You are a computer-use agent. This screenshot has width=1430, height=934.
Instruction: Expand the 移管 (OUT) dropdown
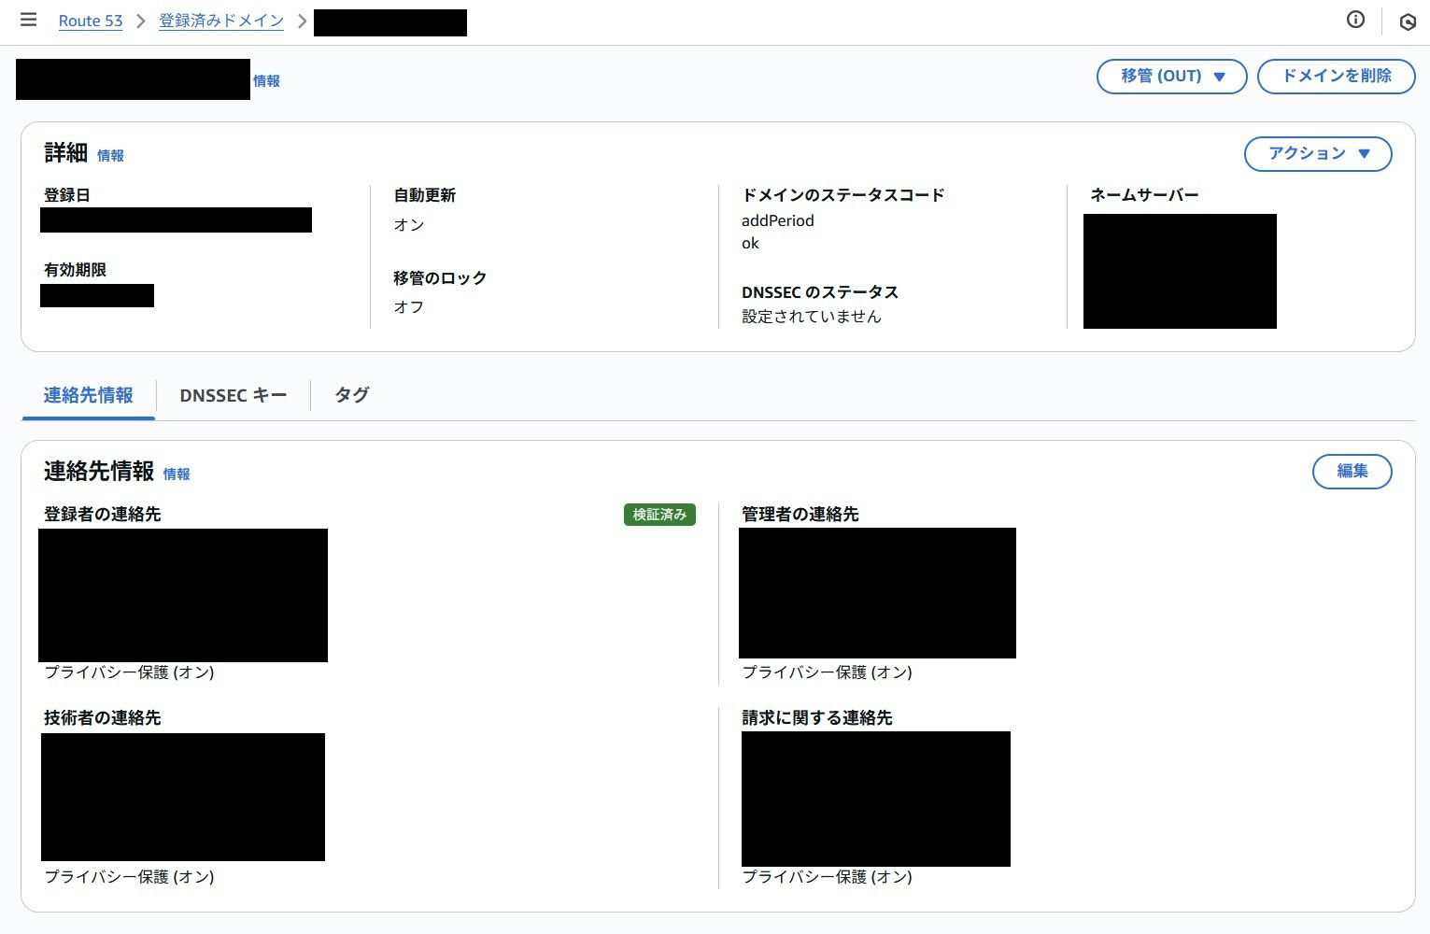(1171, 77)
